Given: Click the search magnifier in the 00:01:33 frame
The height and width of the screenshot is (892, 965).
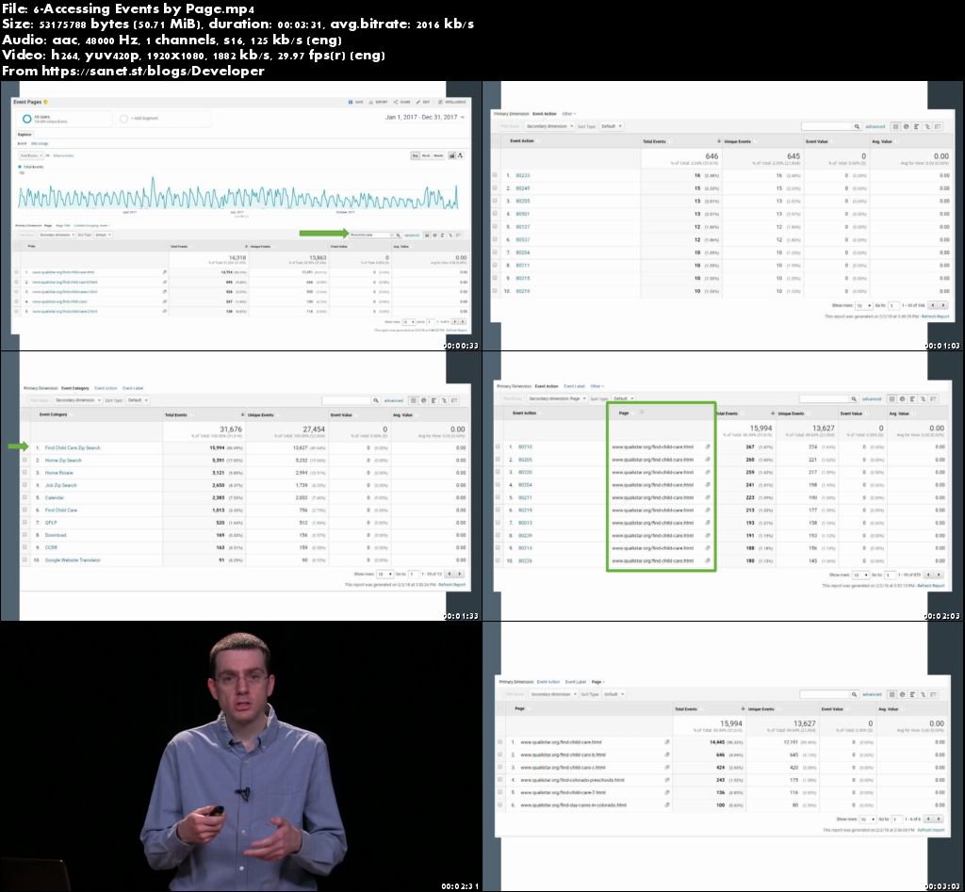Looking at the screenshot, I should point(375,400).
